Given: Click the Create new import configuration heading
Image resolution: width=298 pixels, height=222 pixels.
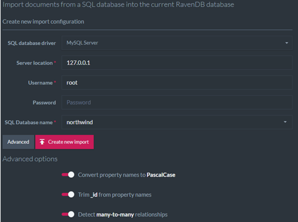Looking at the screenshot, I should click(44, 22).
